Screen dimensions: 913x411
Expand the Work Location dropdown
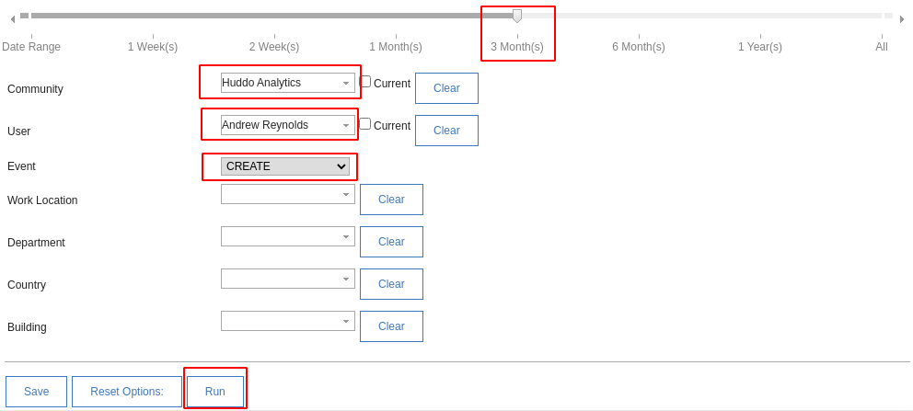point(288,194)
